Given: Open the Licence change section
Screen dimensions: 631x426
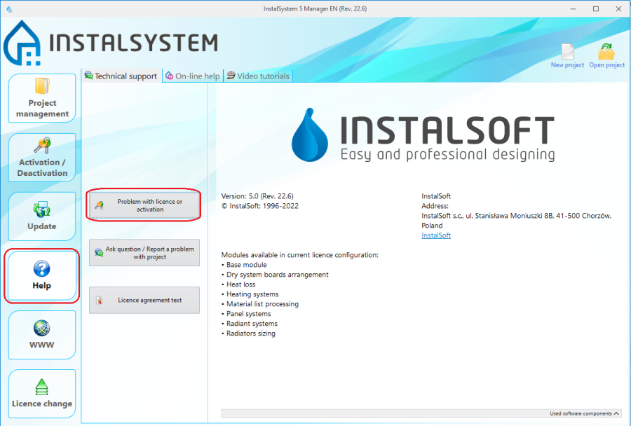Looking at the screenshot, I should [x=42, y=393].
